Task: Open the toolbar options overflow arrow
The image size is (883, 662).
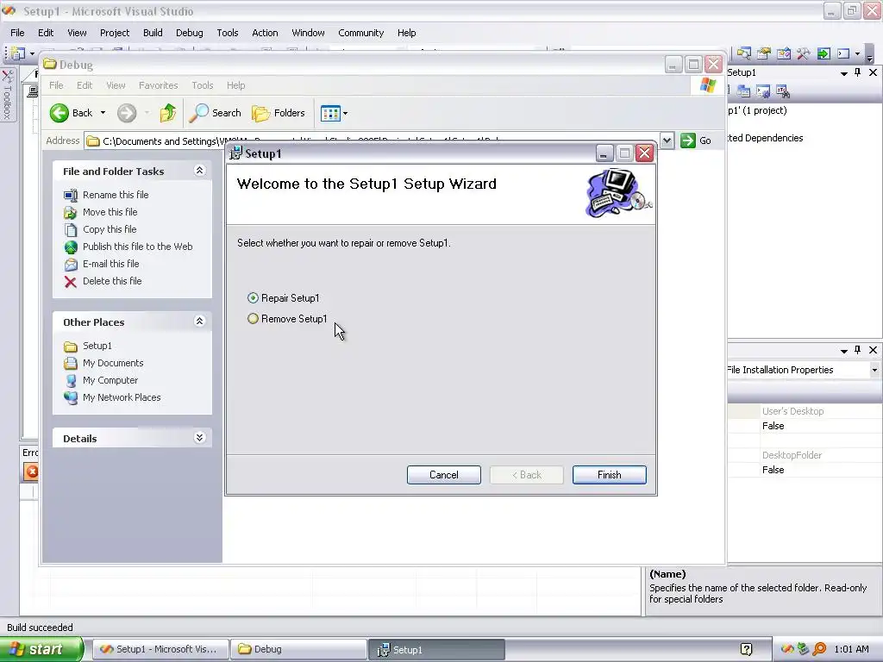Action: (870, 55)
